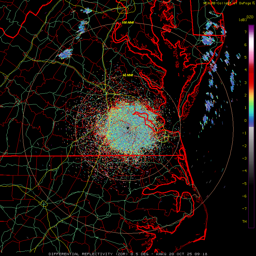Select the -2 dB scale label

tap(244, 146)
